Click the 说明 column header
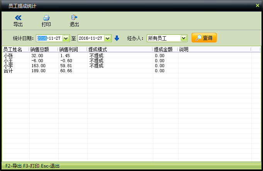Screen dimensions: 263x171 [x=214, y=49]
